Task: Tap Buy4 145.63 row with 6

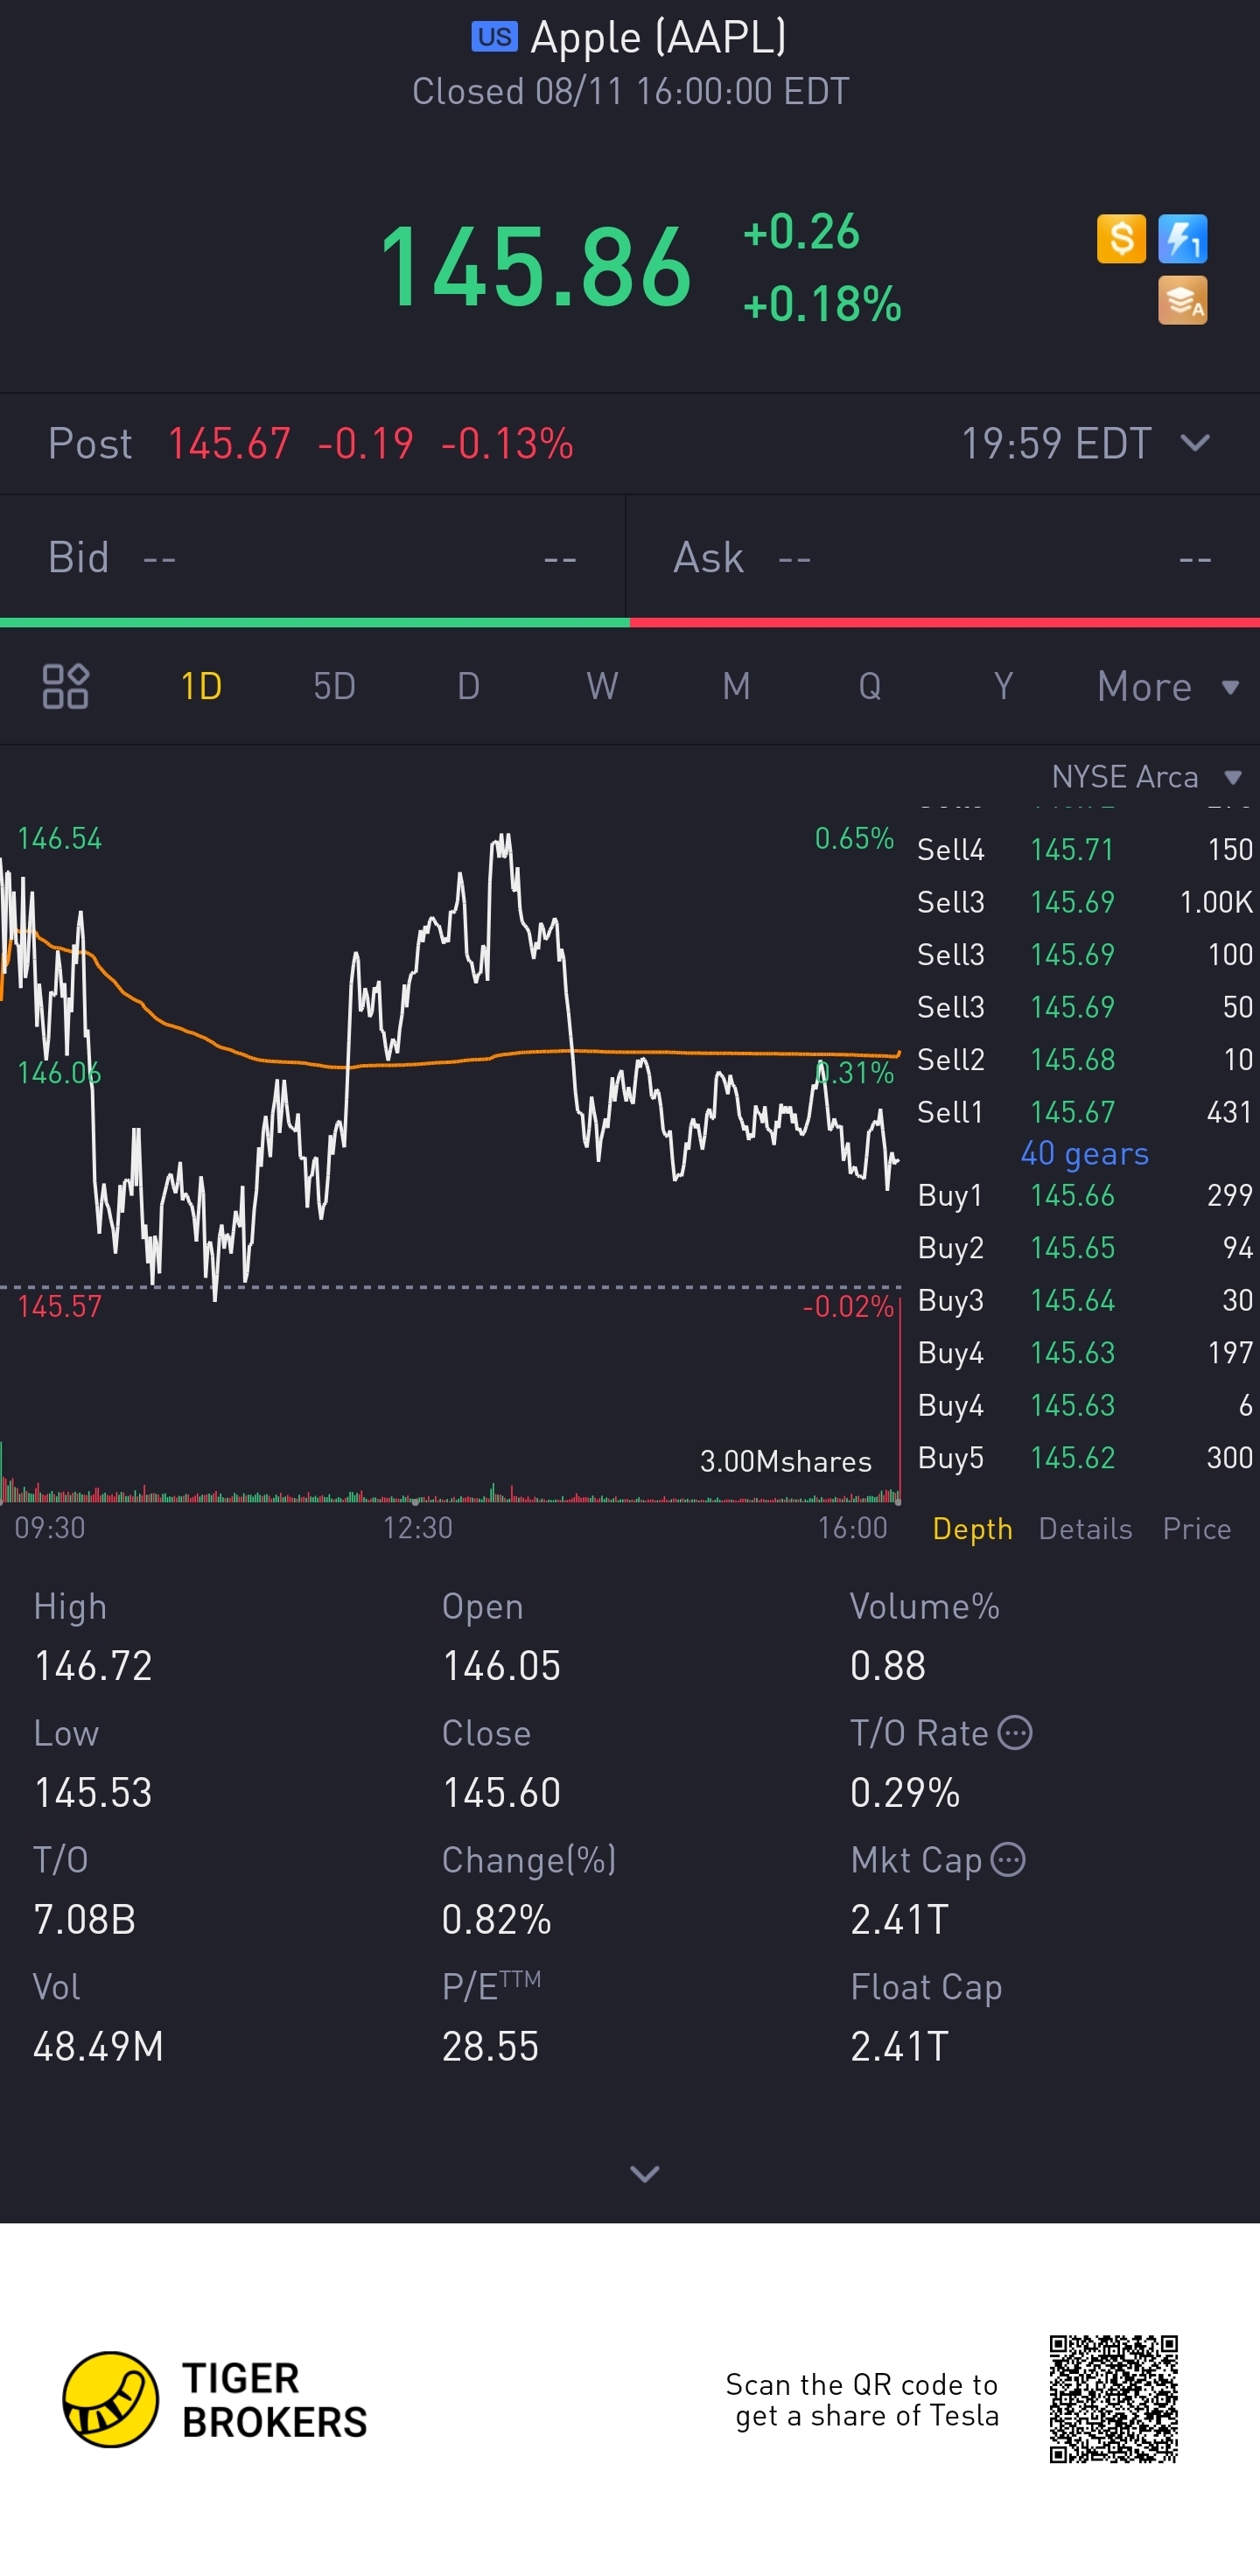Action: coord(1084,1405)
